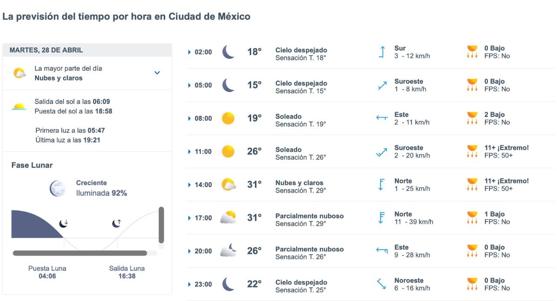Click the 31° temperature on the 14:00 row
This screenshot has width=557, height=301.
click(x=254, y=182)
